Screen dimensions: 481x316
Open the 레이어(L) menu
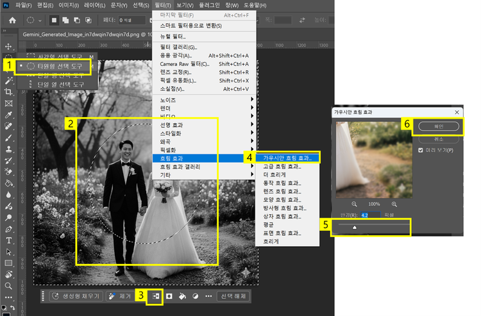[x=94, y=5]
